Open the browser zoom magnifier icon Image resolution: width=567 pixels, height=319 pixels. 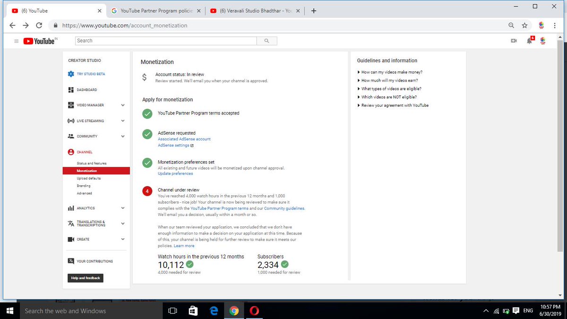(x=511, y=25)
